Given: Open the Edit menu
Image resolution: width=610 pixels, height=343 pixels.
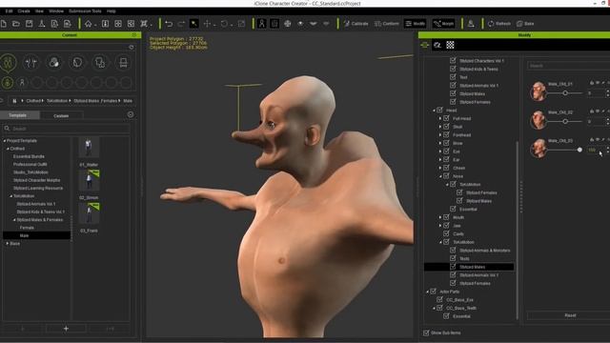Looking at the screenshot, I should coord(9,11).
